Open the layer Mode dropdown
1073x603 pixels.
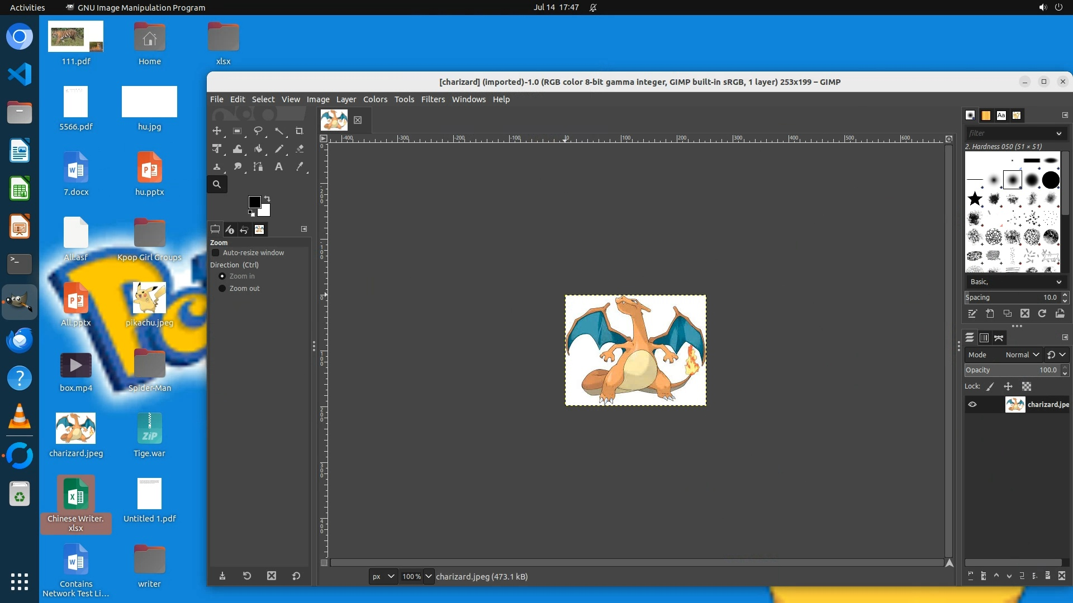pyautogui.click(x=1022, y=355)
